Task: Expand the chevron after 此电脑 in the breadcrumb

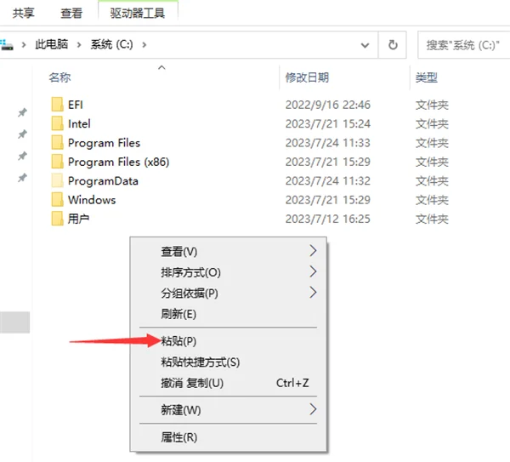Action: (x=79, y=44)
